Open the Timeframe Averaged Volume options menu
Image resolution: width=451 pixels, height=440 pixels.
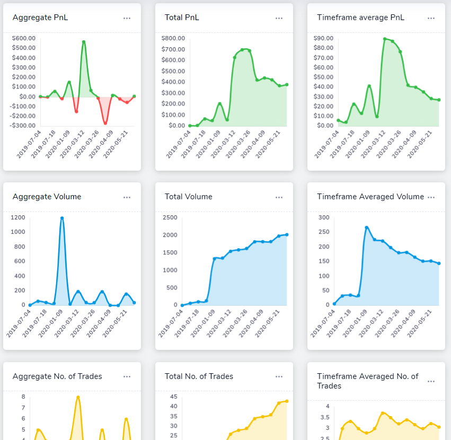click(431, 197)
